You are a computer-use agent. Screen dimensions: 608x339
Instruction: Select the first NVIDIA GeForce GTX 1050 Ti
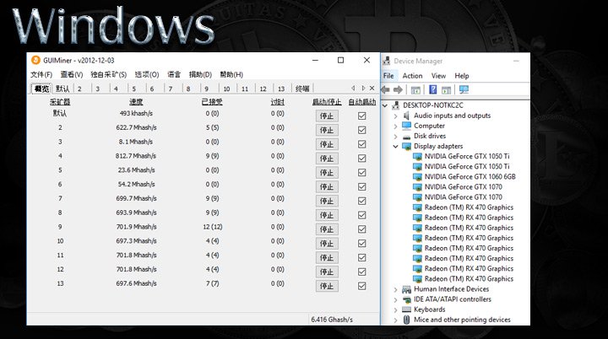pos(469,156)
